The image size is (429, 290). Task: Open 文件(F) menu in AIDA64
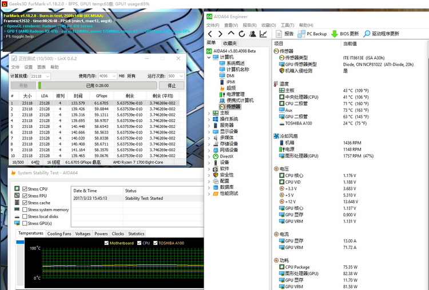coord(213,25)
